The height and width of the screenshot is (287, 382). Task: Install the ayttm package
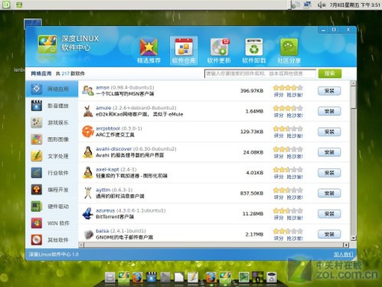[x=329, y=193]
